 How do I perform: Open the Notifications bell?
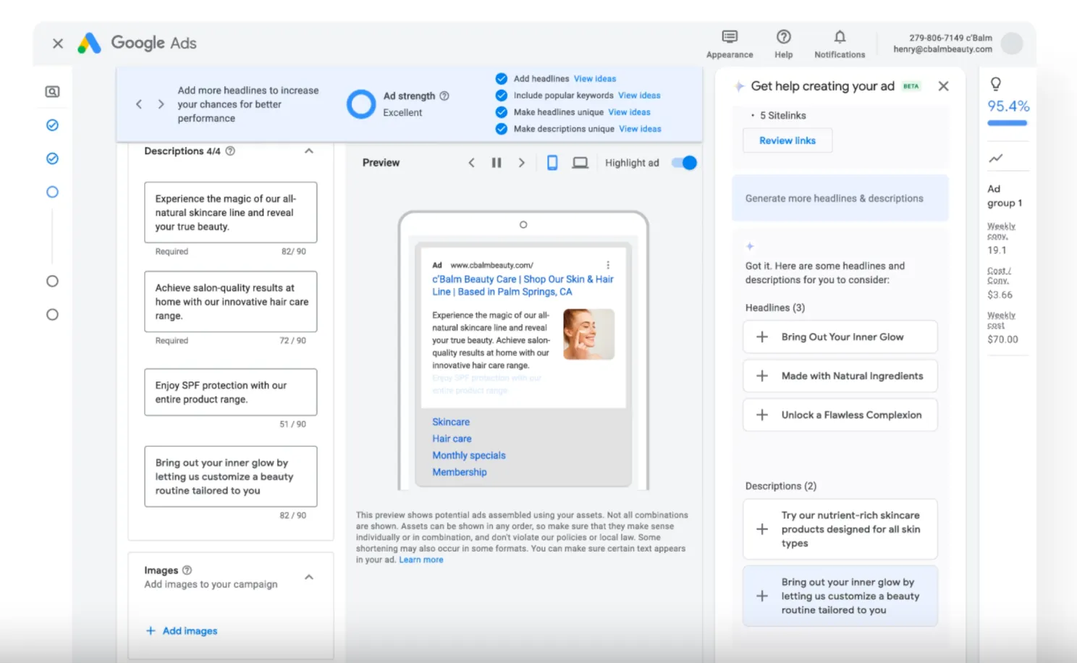pos(840,37)
